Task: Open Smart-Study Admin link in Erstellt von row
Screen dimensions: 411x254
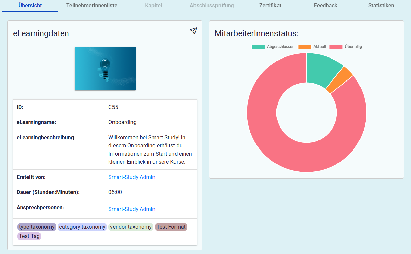Action: click(132, 177)
